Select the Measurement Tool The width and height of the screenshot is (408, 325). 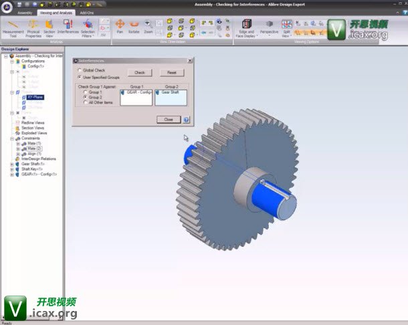pos(13,29)
